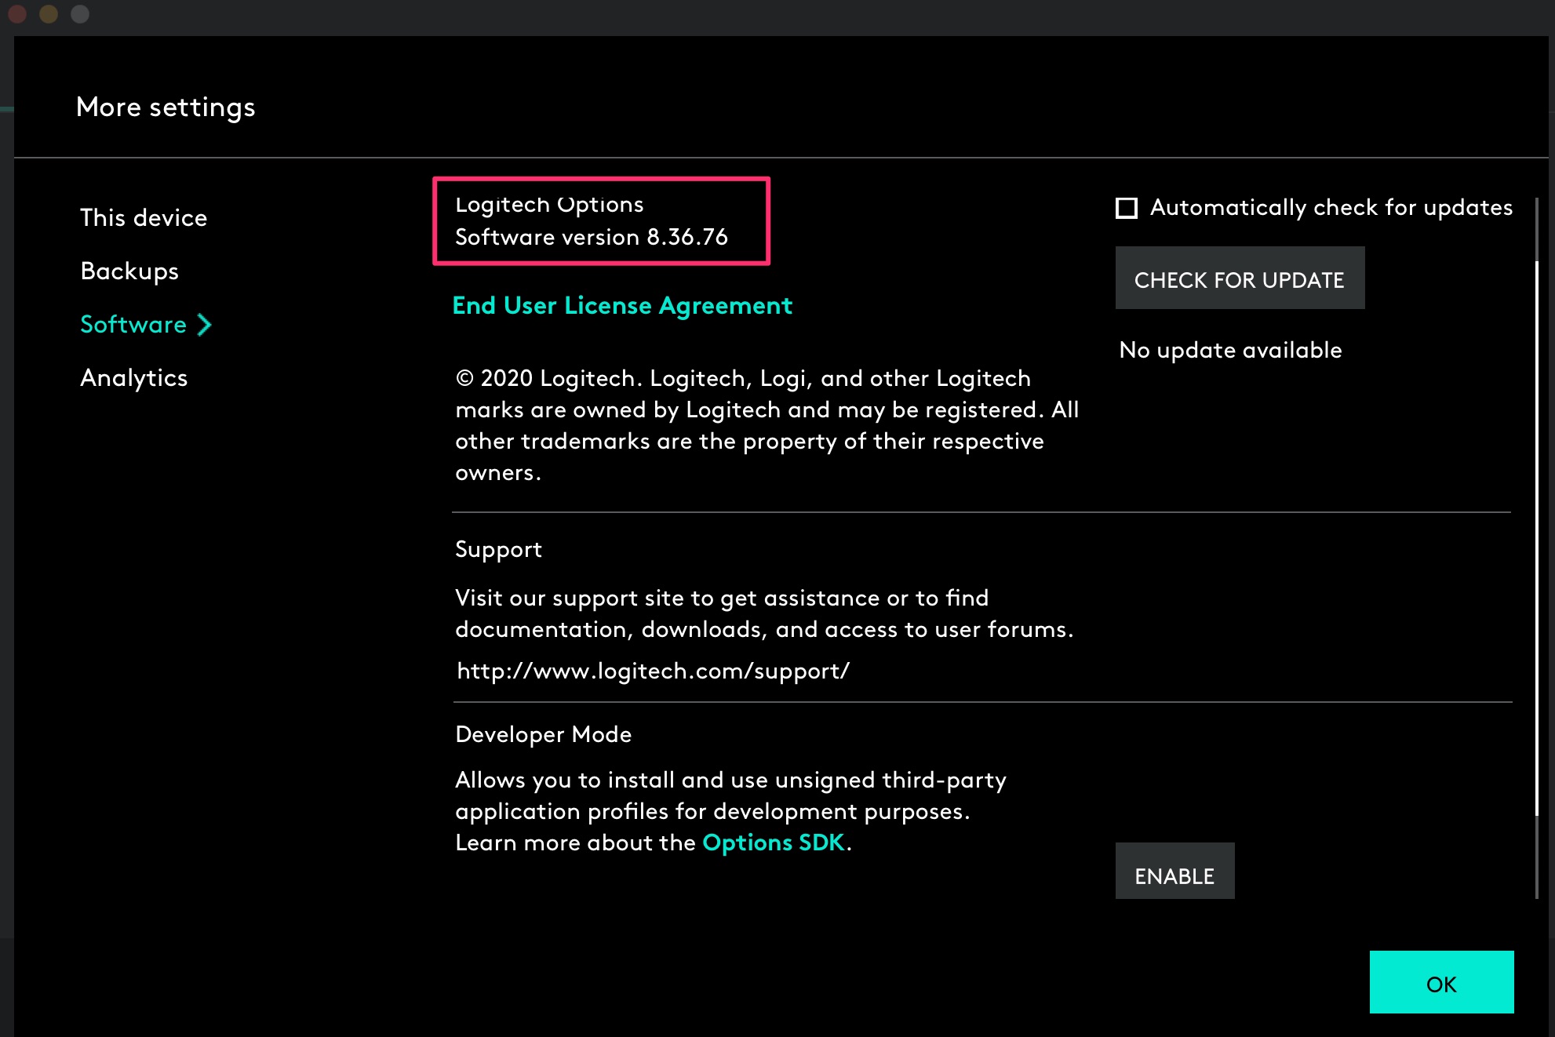Click the CHECK FOR UPDATE button
The image size is (1555, 1037).
1239,278
